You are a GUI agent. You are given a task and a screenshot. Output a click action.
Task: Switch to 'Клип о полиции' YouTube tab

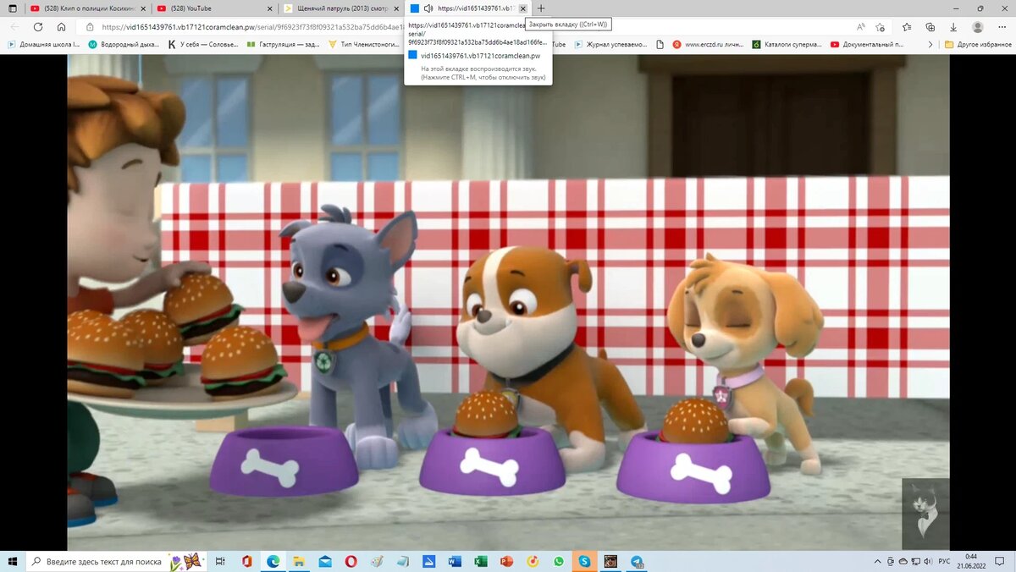pos(86,8)
